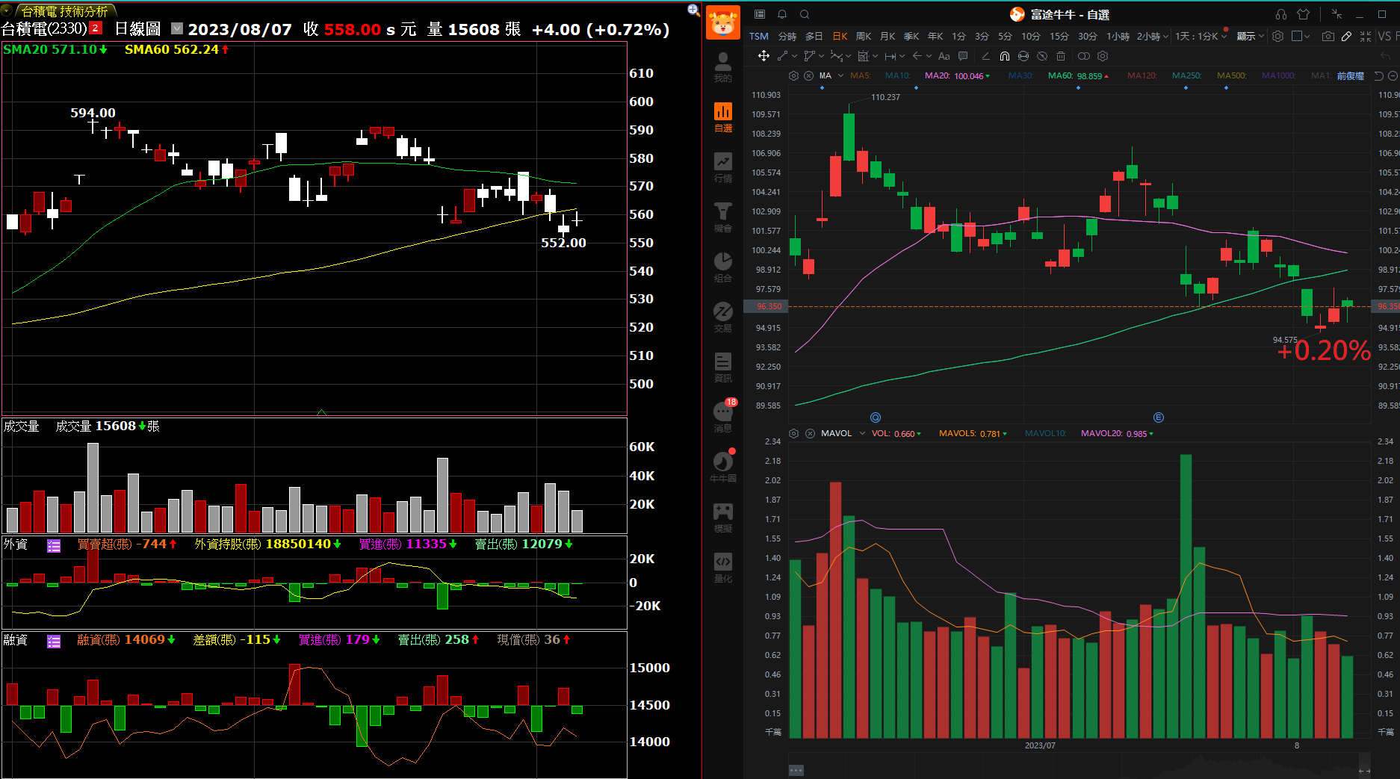Toggle the lock drawings link icon
1400x779 pixels.
coord(1023,56)
